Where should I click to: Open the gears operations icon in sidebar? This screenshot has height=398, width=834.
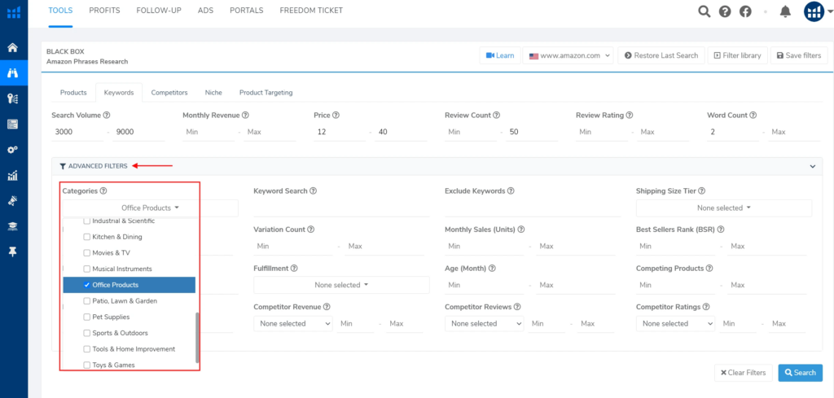[13, 150]
